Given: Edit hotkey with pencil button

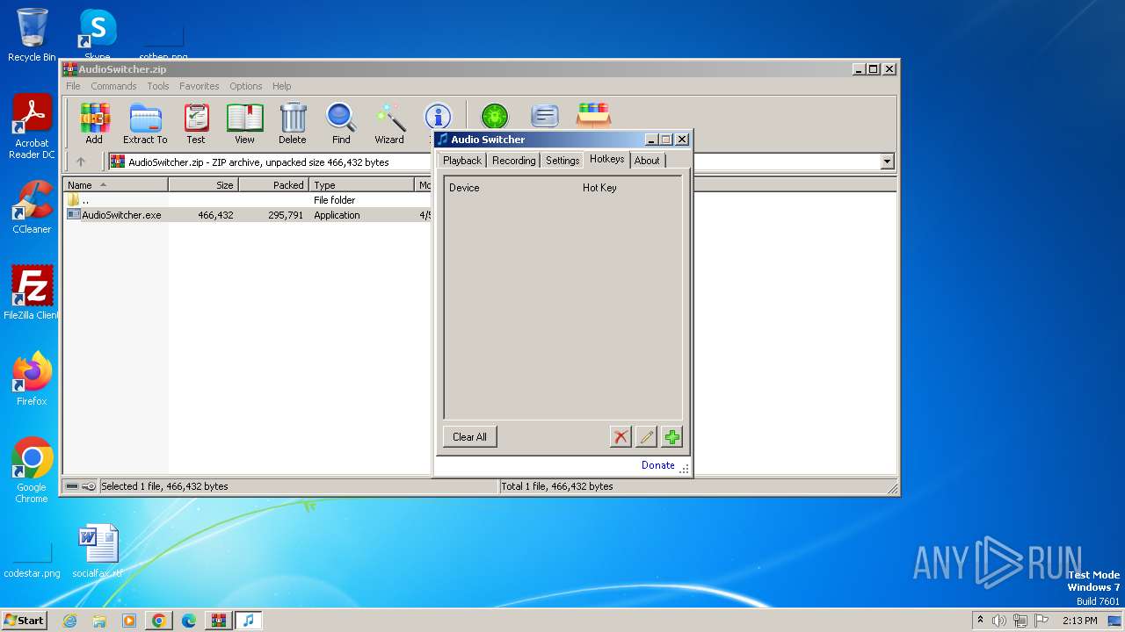Looking at the screenshot, I should pos(646,436).
